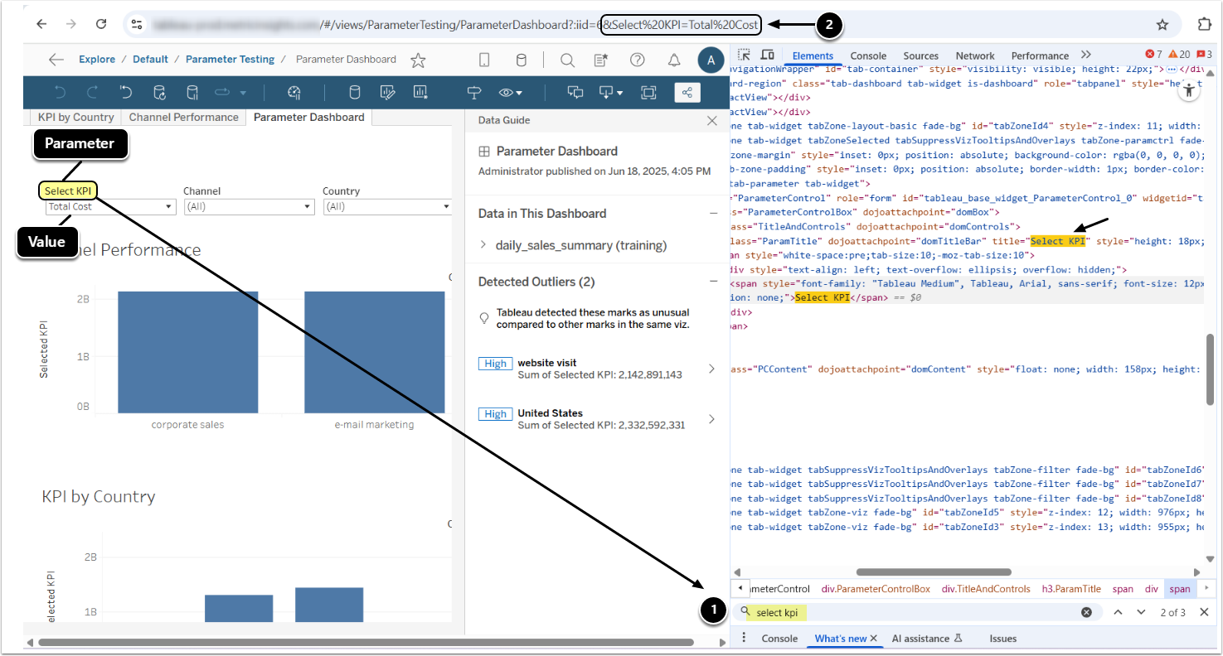Open the Network tab in DevTools
Viewport: 1223px width, 656px height.
(x=974, y=55)
